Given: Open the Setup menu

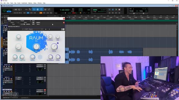Looking at the screenshot, I should [x=35, y=3].
